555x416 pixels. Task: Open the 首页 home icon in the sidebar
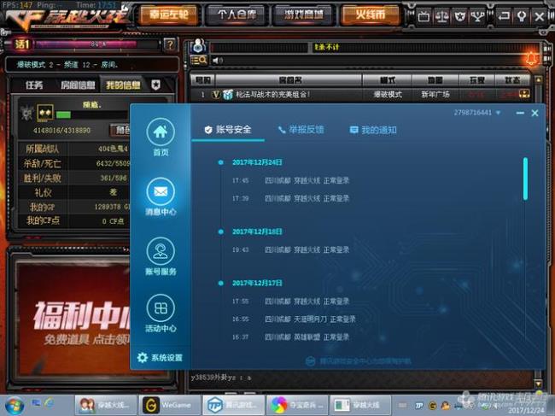[161, 132]
